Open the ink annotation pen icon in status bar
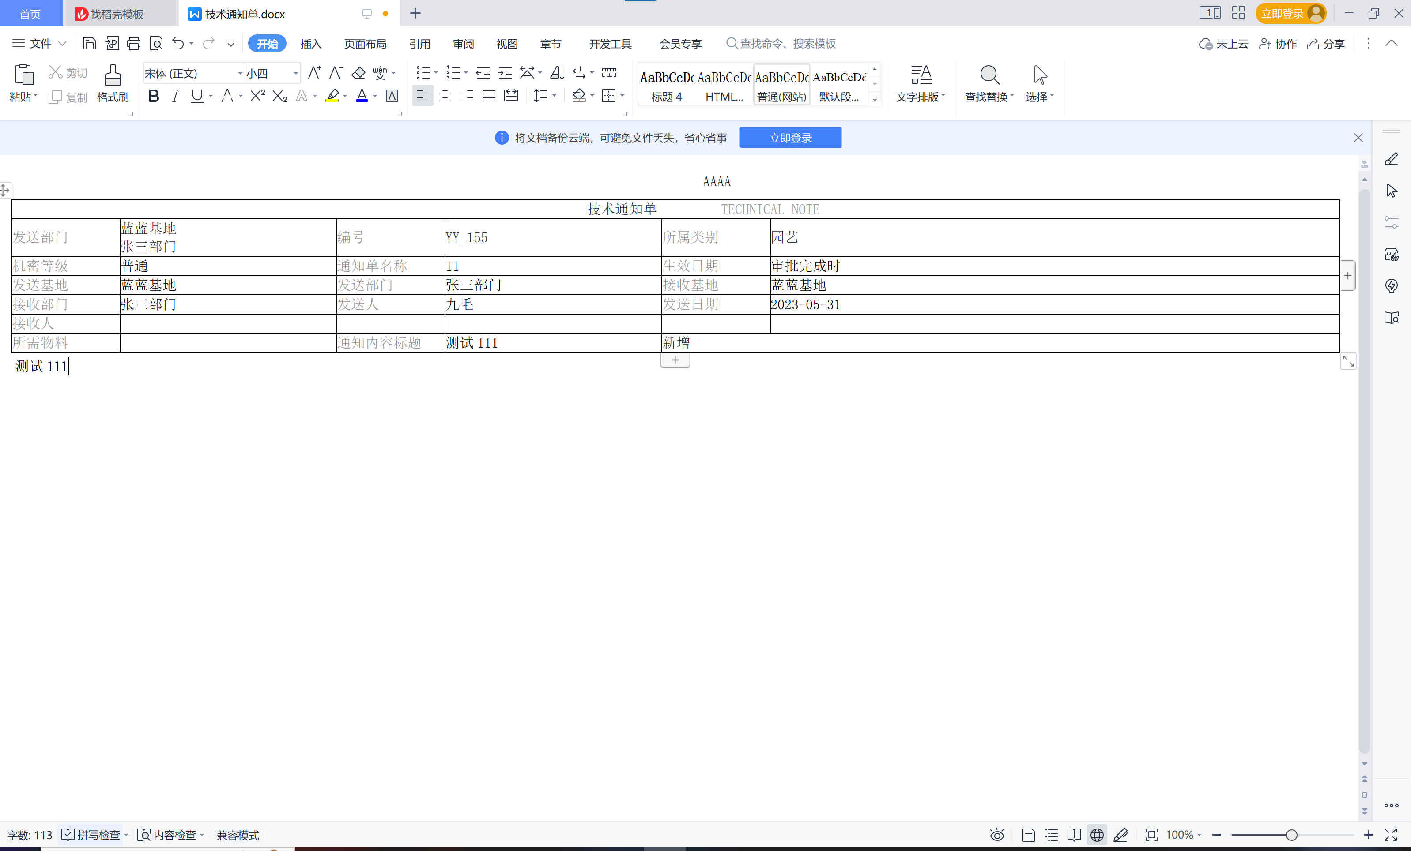 (x=1120, y=834)
